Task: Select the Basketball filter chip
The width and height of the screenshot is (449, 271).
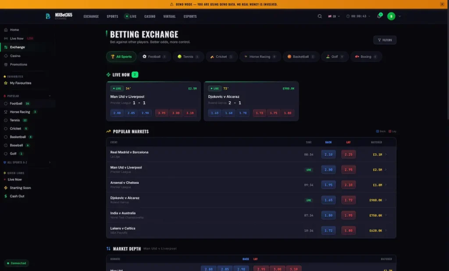Action: (301, 56)
